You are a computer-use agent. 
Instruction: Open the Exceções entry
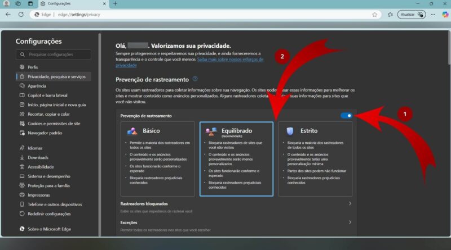(236, 226)
